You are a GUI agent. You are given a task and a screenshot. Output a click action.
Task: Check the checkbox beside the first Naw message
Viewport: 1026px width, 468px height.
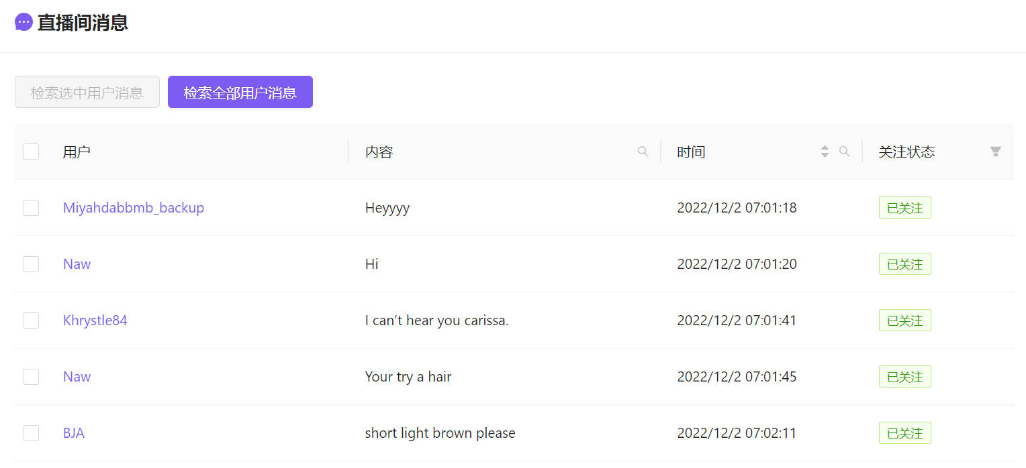point(31,264)
